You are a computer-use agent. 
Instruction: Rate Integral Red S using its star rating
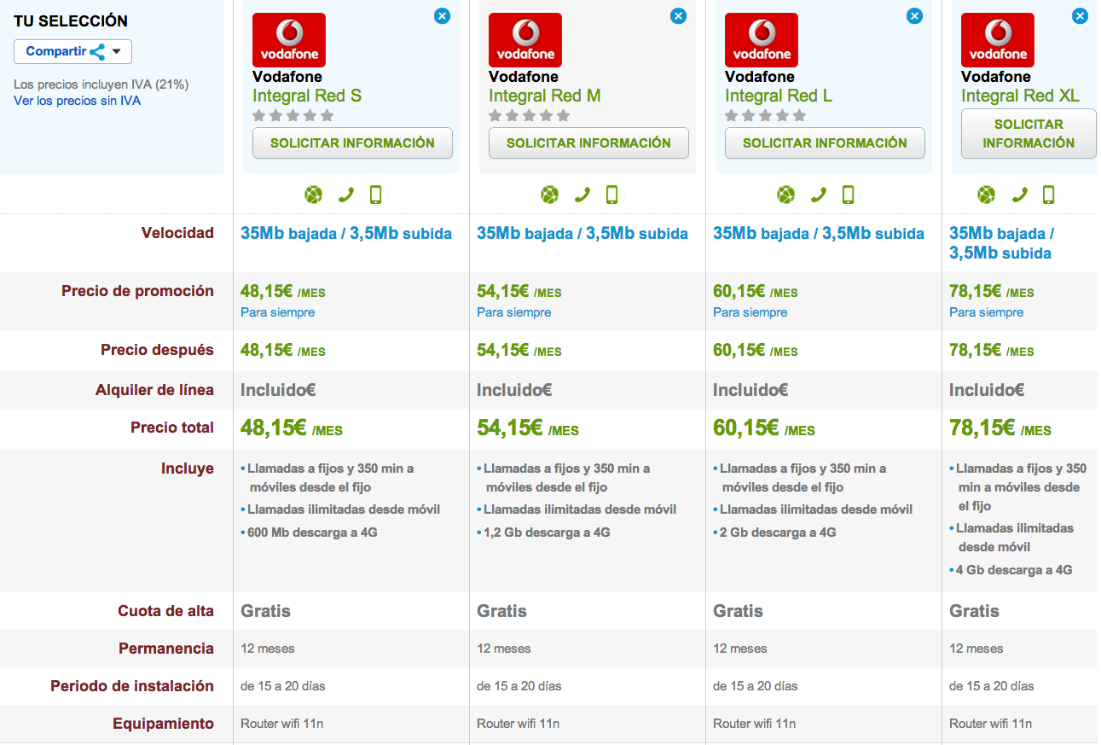293,116
